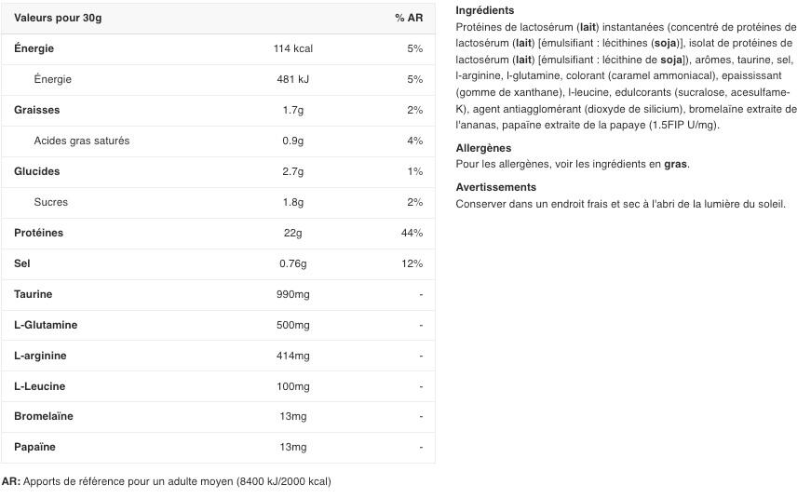Click the 'Bromelaïne' row label
The image size is (811, 498).
click(44, 416)
